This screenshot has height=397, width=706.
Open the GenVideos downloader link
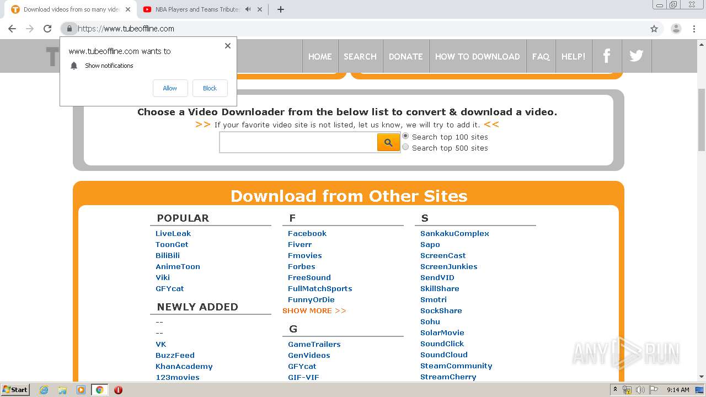click(x=309, y=355)
